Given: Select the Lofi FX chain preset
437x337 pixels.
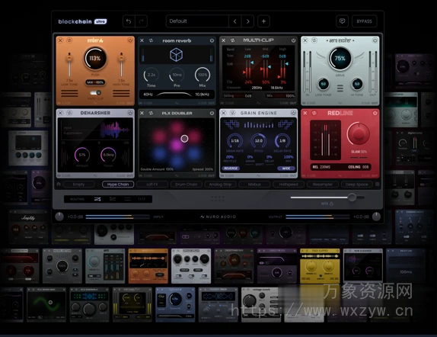Looking at the screenshot, I should [x=152, y=185].
